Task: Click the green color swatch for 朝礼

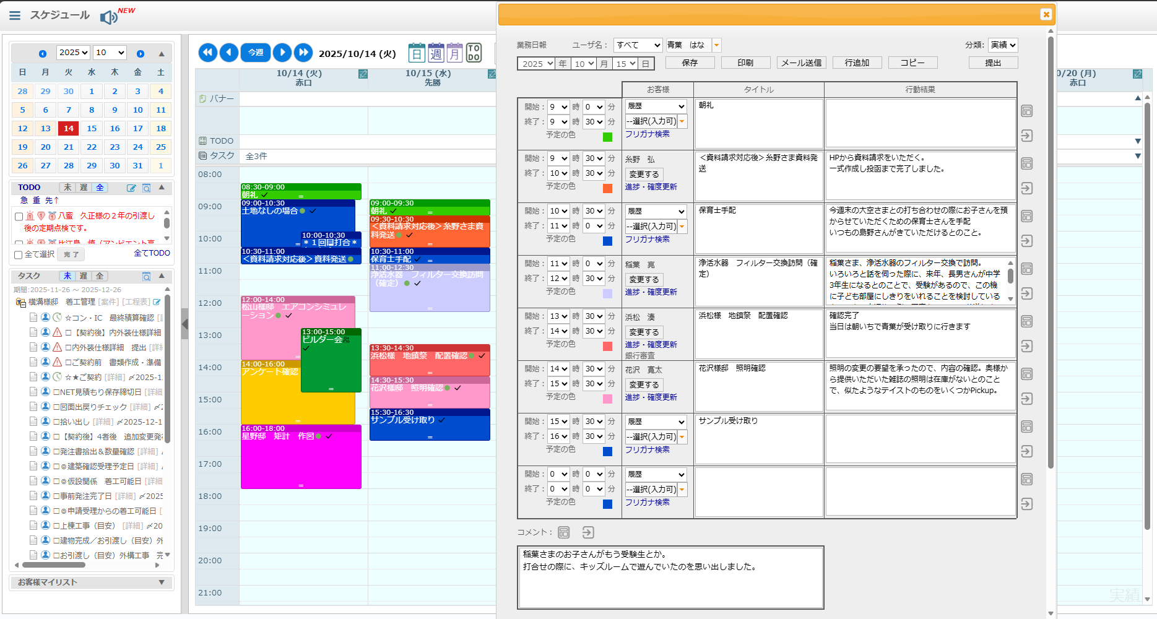Action: pyautogui.click(x=607, y=137)
